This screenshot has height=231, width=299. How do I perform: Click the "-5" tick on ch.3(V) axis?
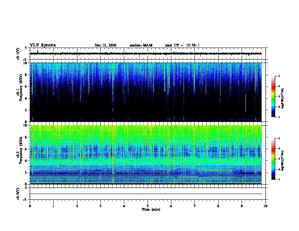point(25,200)
